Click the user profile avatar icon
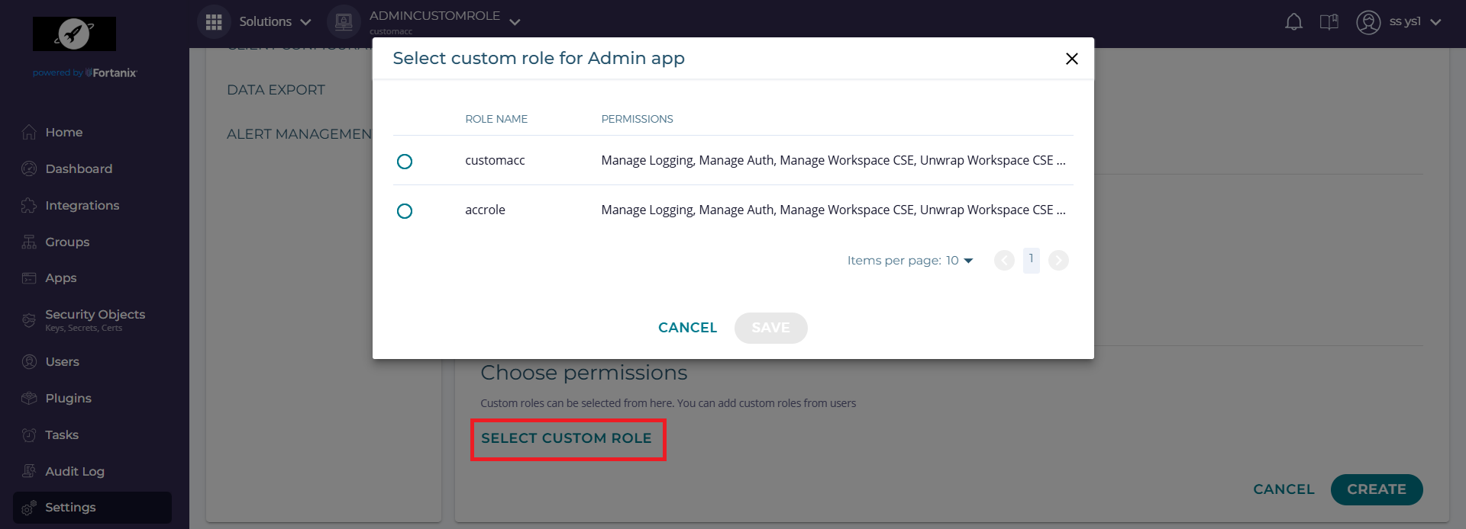 coord(1368,22)
